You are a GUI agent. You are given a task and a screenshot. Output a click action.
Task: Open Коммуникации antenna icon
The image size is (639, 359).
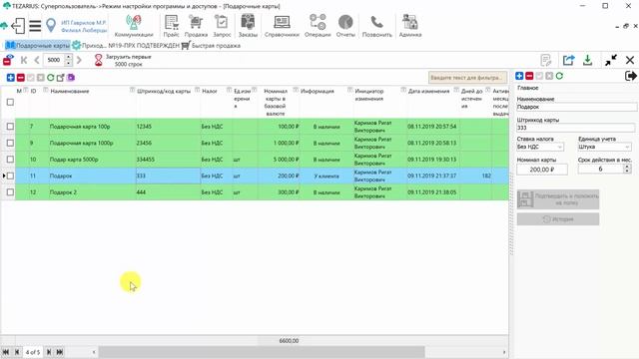click(133, 22)
